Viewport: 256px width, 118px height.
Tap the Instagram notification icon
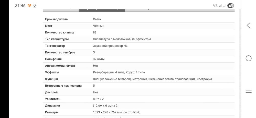(x=35, y=6)
